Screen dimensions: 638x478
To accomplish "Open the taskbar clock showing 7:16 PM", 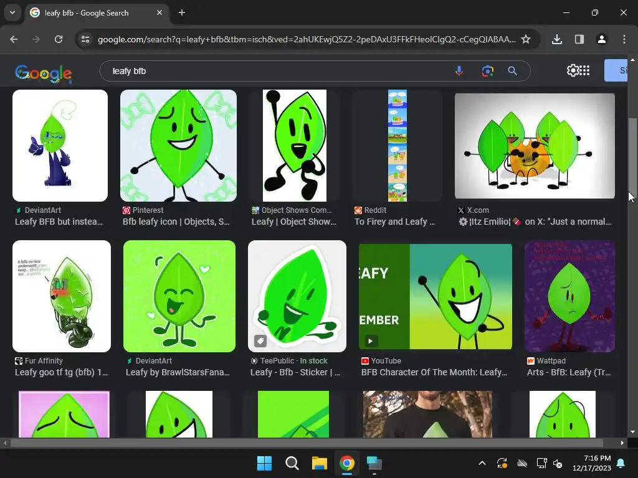I will tap(592, 463).
